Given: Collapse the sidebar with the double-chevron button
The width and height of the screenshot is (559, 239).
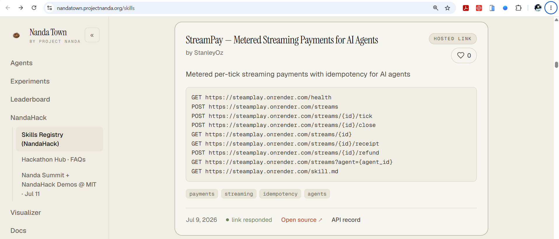Looking at the screenshot, I should pos(92,35).
